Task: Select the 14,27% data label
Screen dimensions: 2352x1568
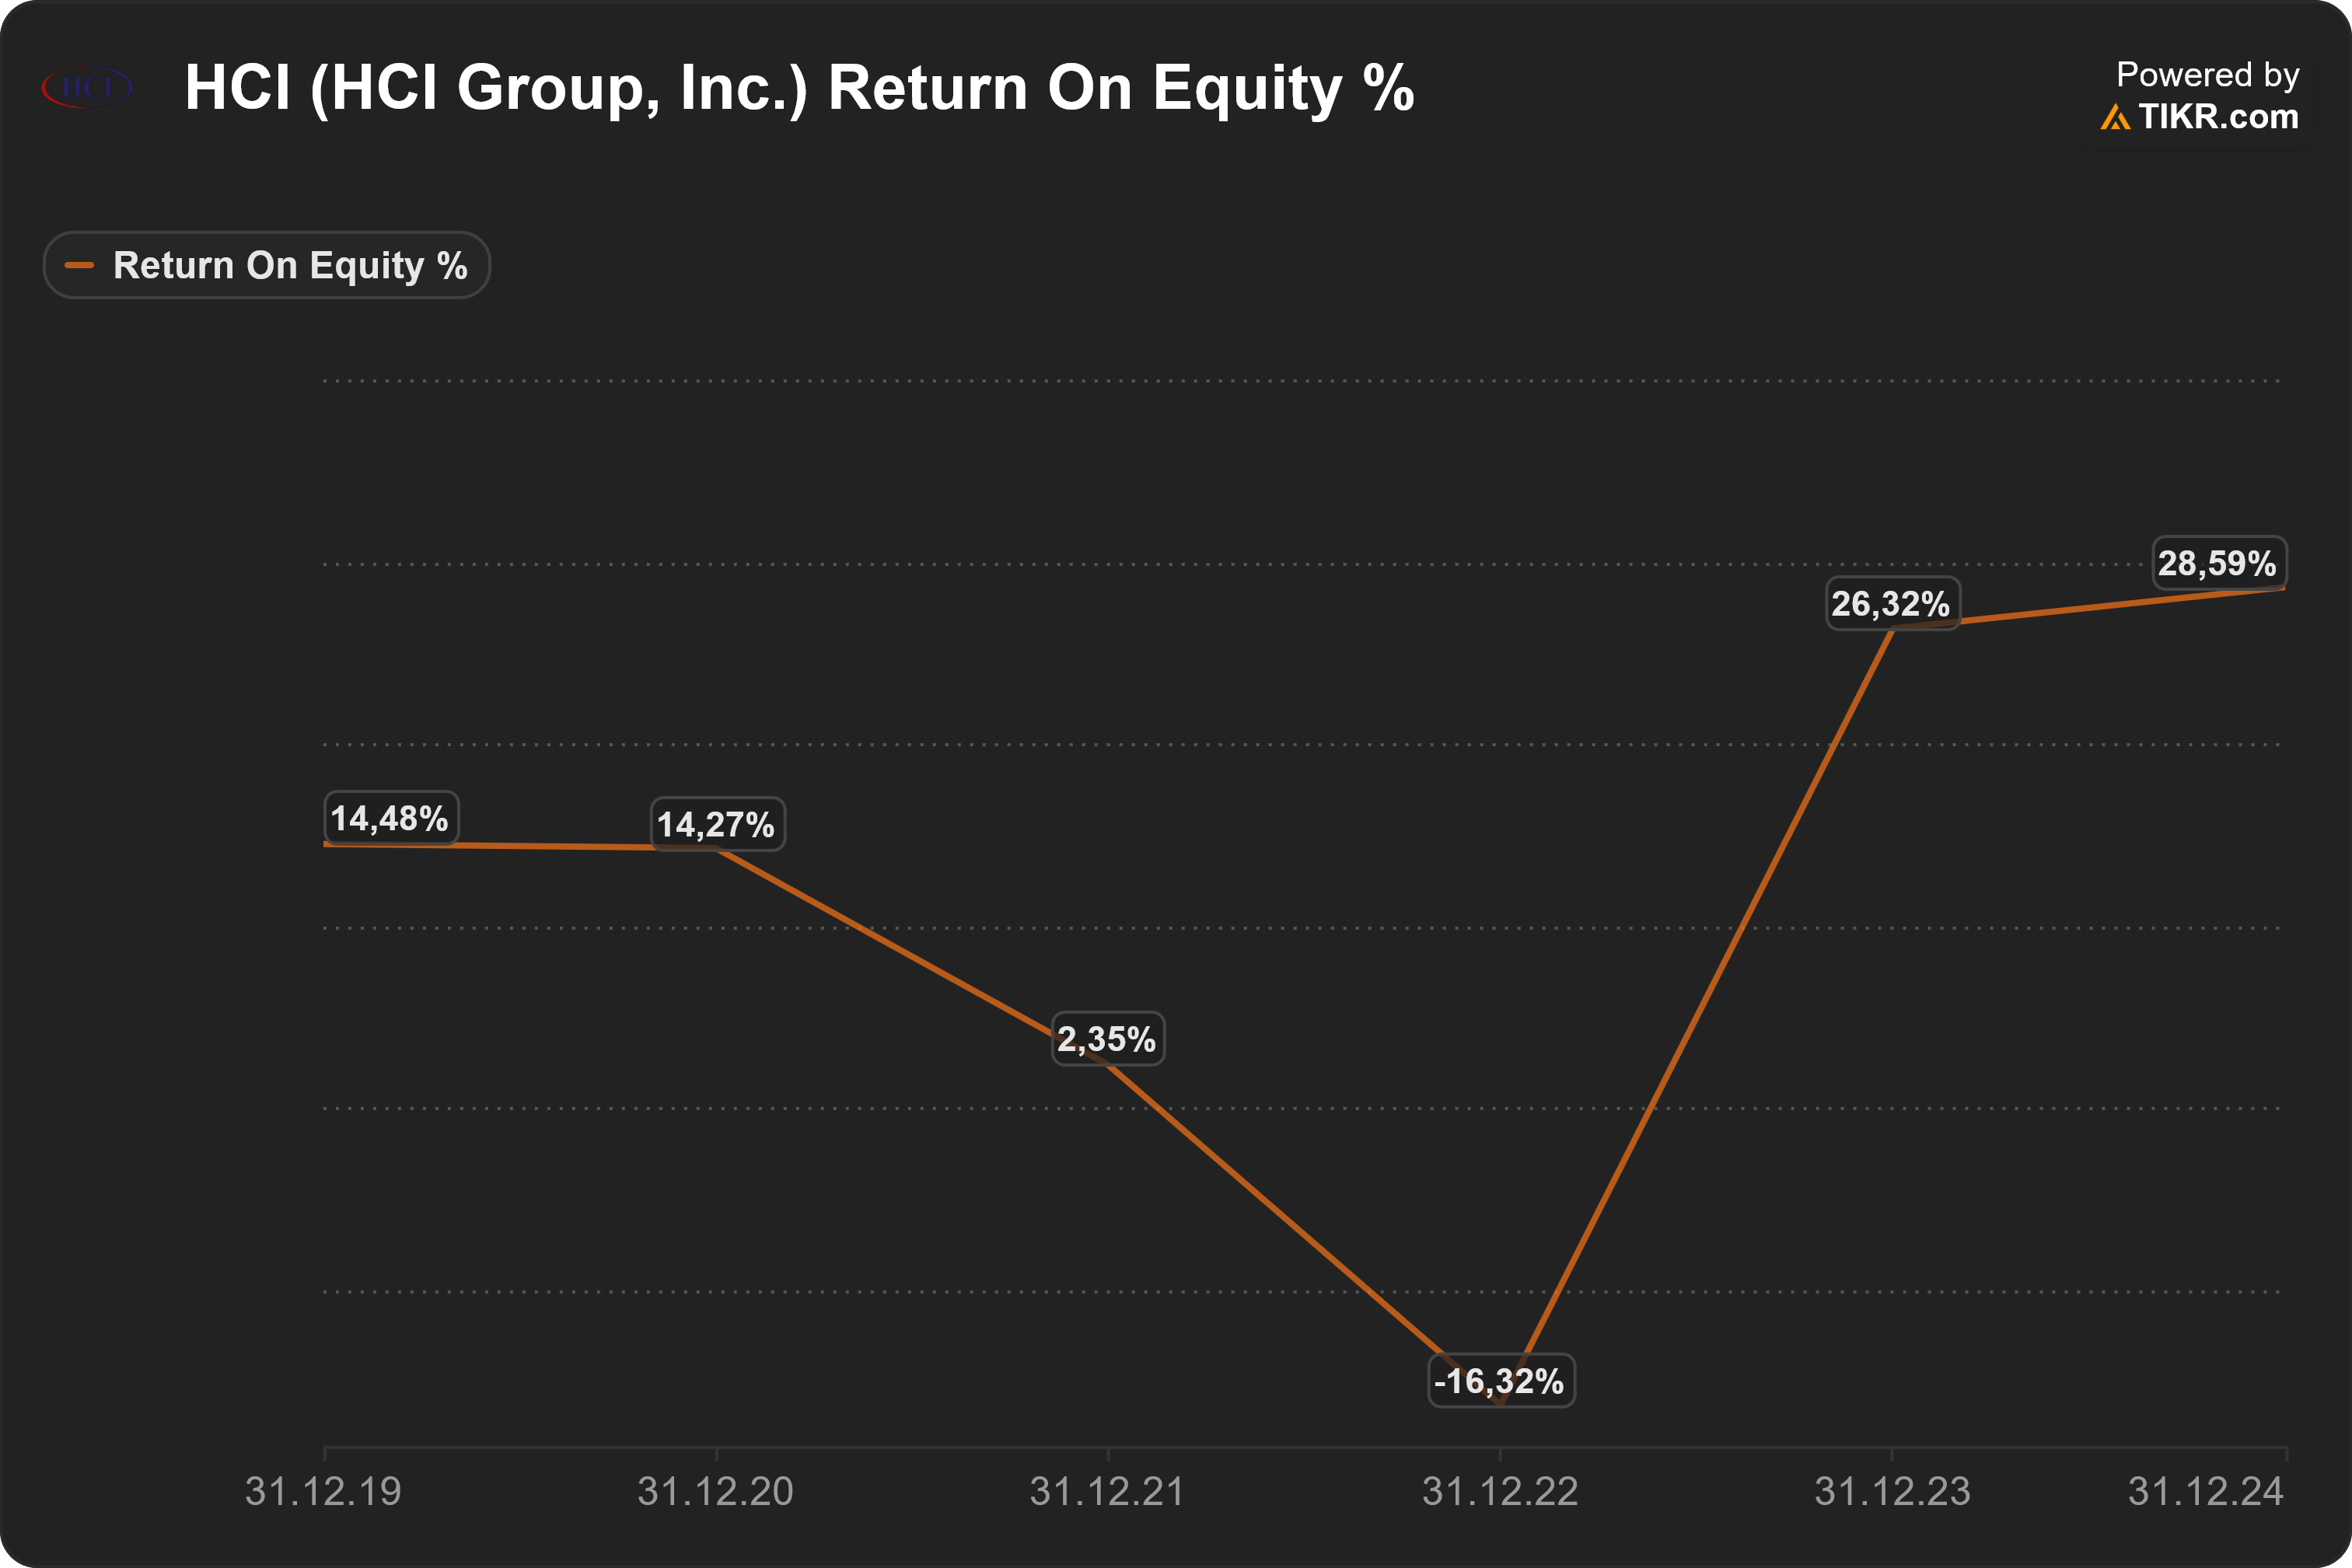Action: pyautogui.click(x=717, y=824)
